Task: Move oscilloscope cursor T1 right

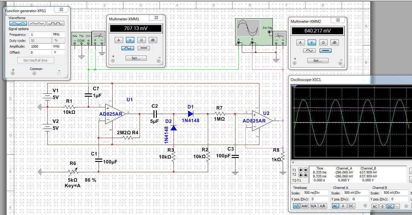Action: click(x=306, y=170)
